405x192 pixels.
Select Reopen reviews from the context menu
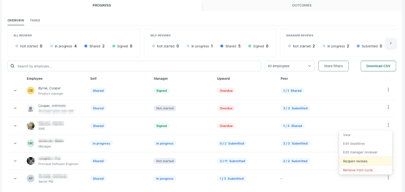tap(355, 161)
